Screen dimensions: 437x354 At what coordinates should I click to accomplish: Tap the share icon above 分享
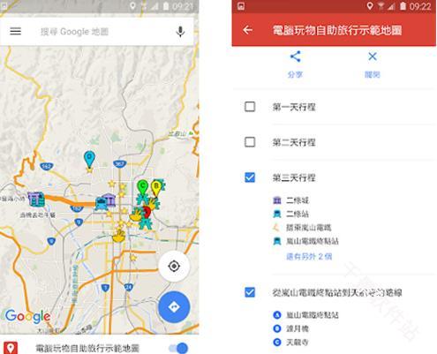pyautogui.click(x=295, y=56)
